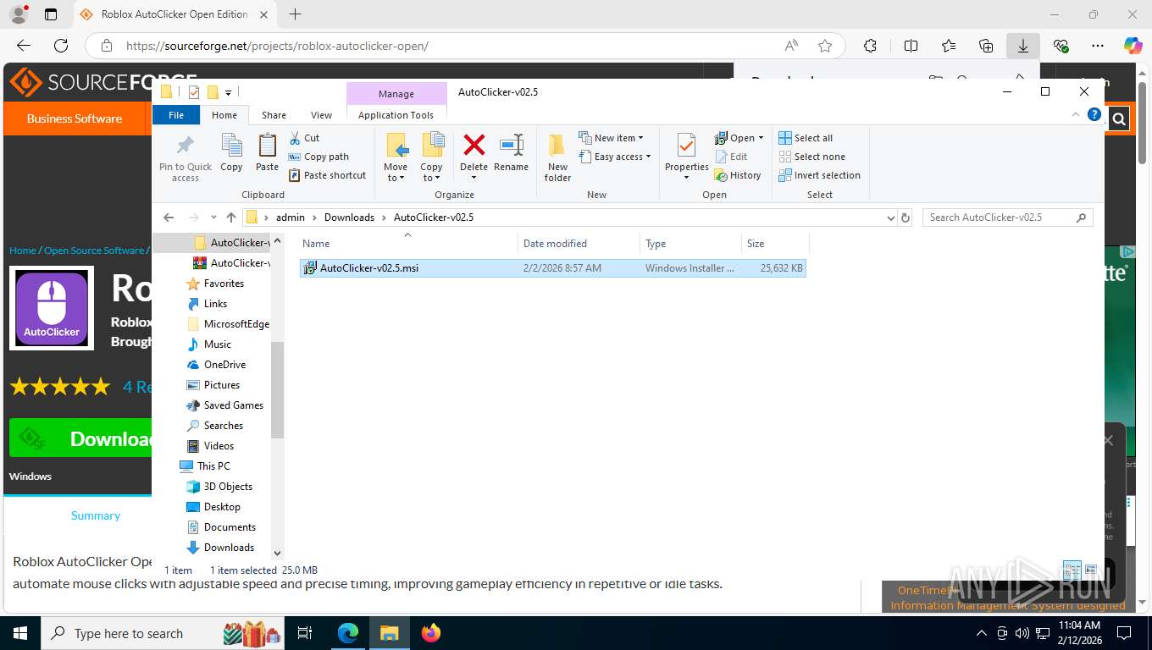The height and width of the screenshot is (650, 1152).
Task: Click admin in the address path
Action: pyautogui.click(x=290, y=218)
